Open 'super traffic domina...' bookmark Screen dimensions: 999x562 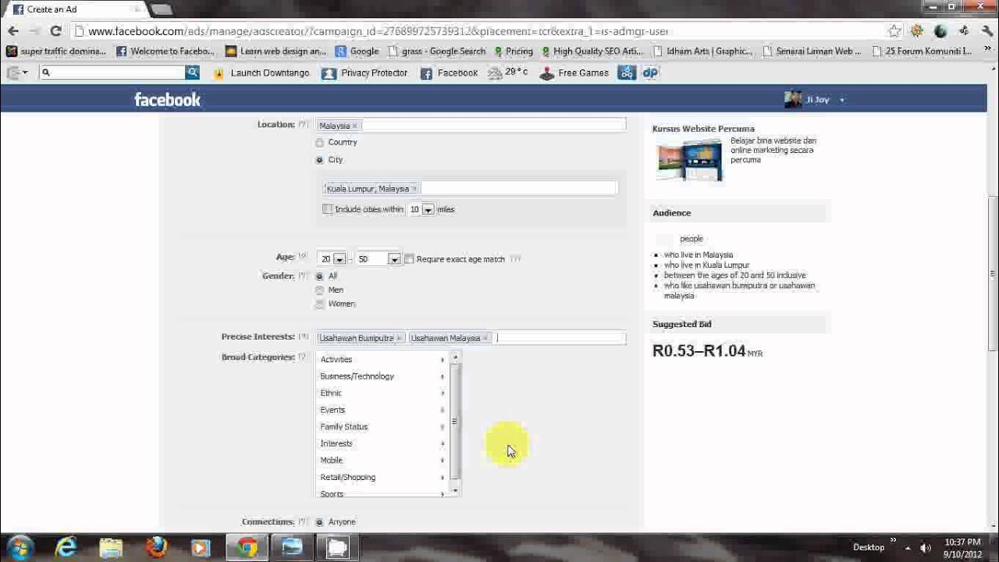[55, 52]
